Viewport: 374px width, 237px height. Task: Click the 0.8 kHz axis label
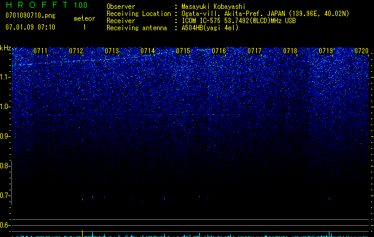(x=5, y=166)
